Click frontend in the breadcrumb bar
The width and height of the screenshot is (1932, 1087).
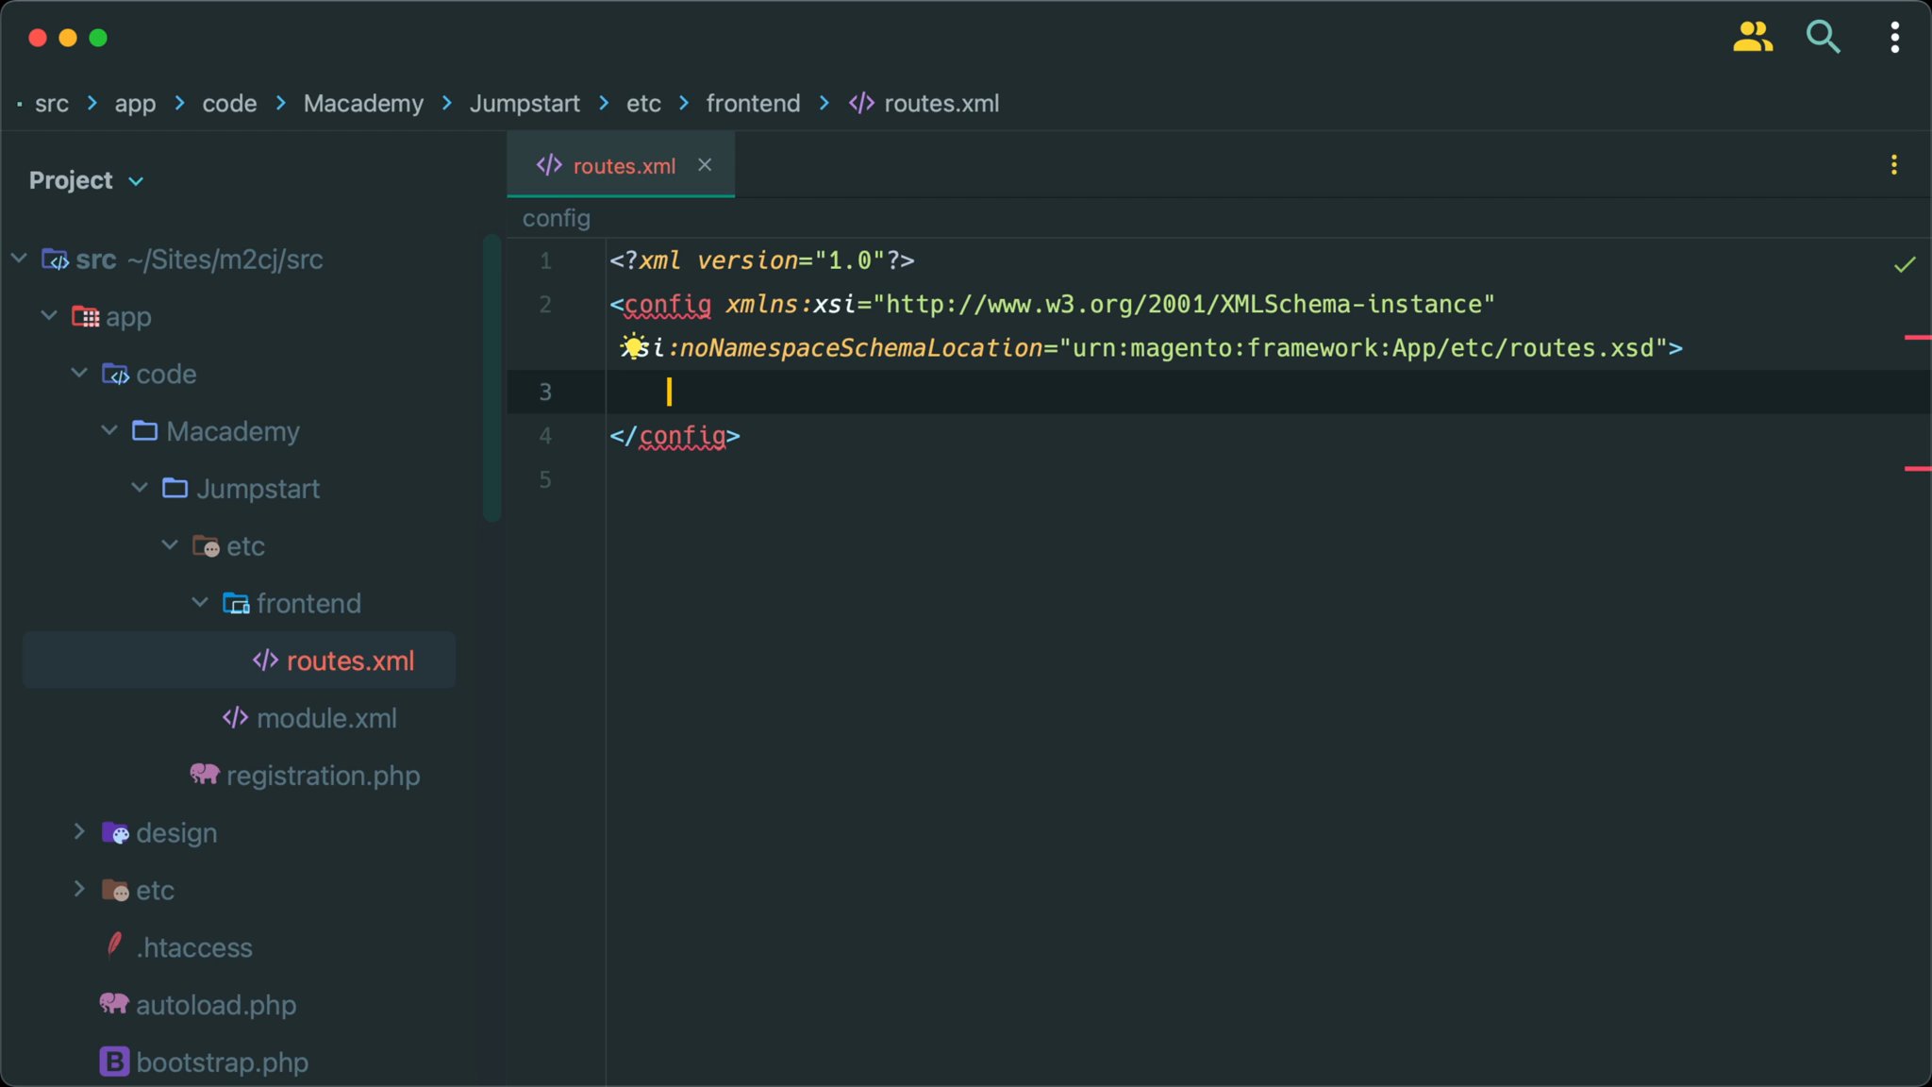tap(752, 104)
